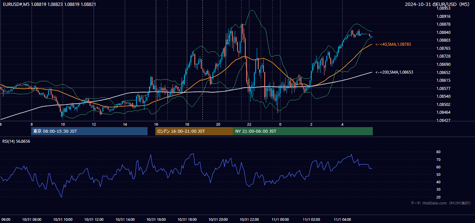This screenshot has height=223, width=475.
Task: Click the 1.08652 price axis label
Action: click(444, 72)
